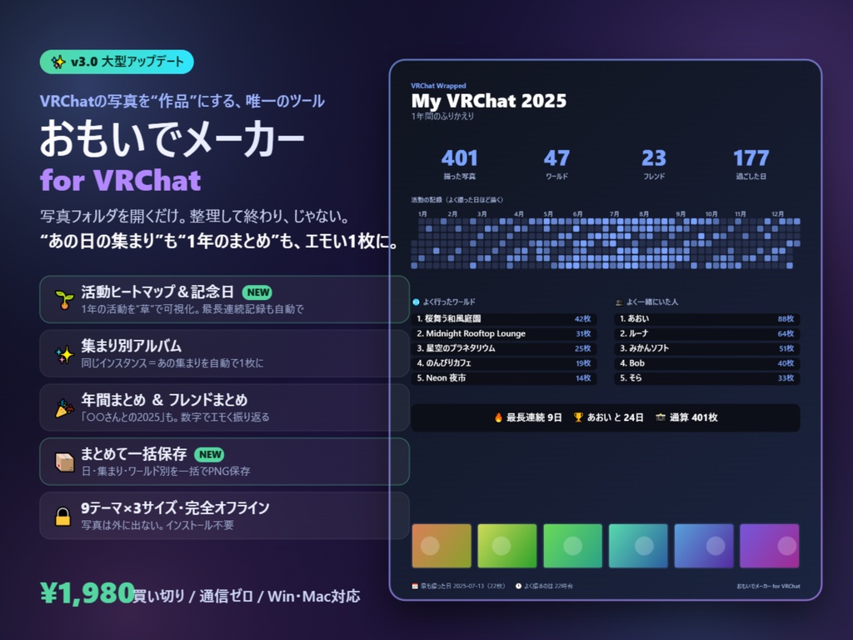The width and height of the screenshot is (853, 640).
Task: Click the sparkles icon beside 集まり別アルバム
Action: point(64,353)
